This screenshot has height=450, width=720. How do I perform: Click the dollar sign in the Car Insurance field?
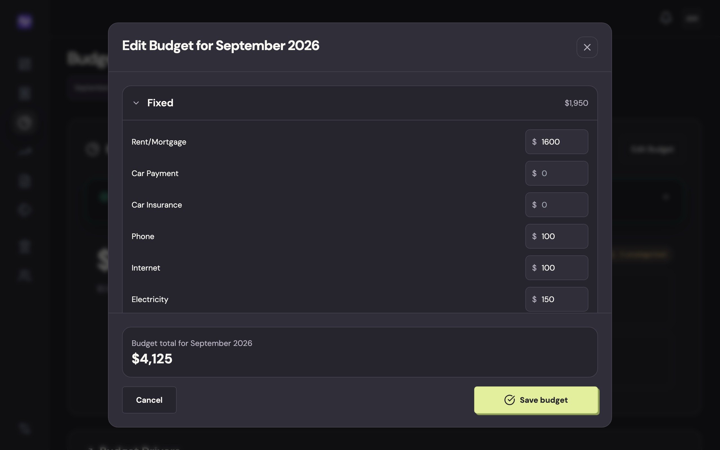534,205
